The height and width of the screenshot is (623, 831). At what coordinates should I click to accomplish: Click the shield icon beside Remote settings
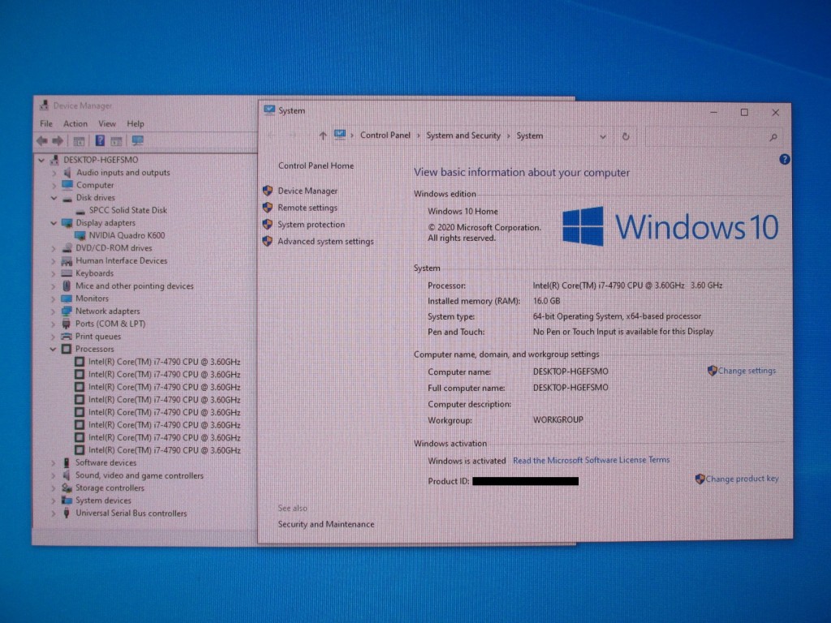coord(268,207)
